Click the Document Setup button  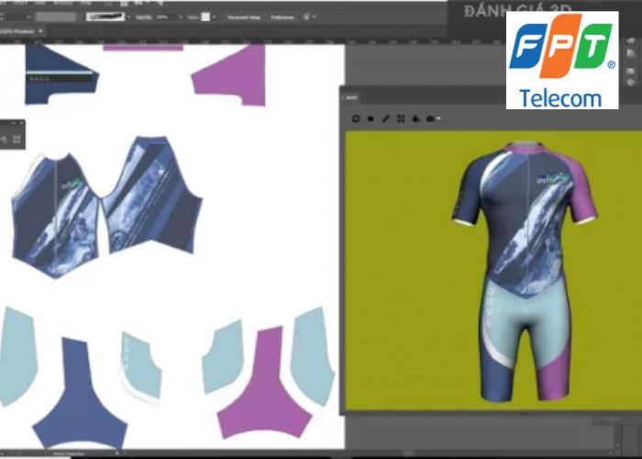point(243,17)
